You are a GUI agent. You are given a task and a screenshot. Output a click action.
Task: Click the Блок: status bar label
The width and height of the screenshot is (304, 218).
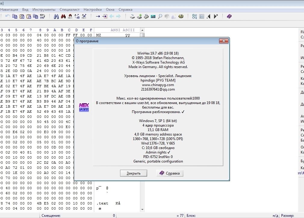[x=191, y=216]
